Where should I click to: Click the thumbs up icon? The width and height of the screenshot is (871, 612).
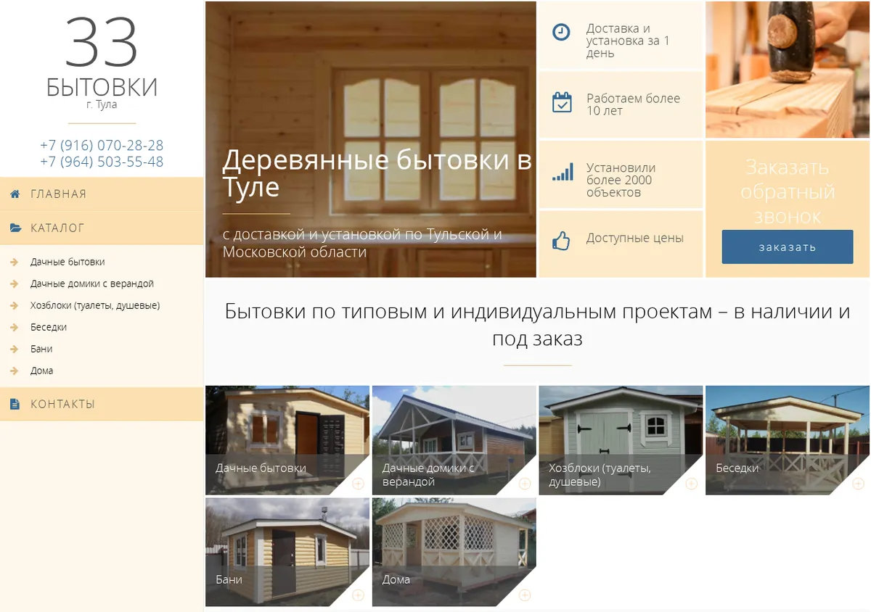coord(561,241)
